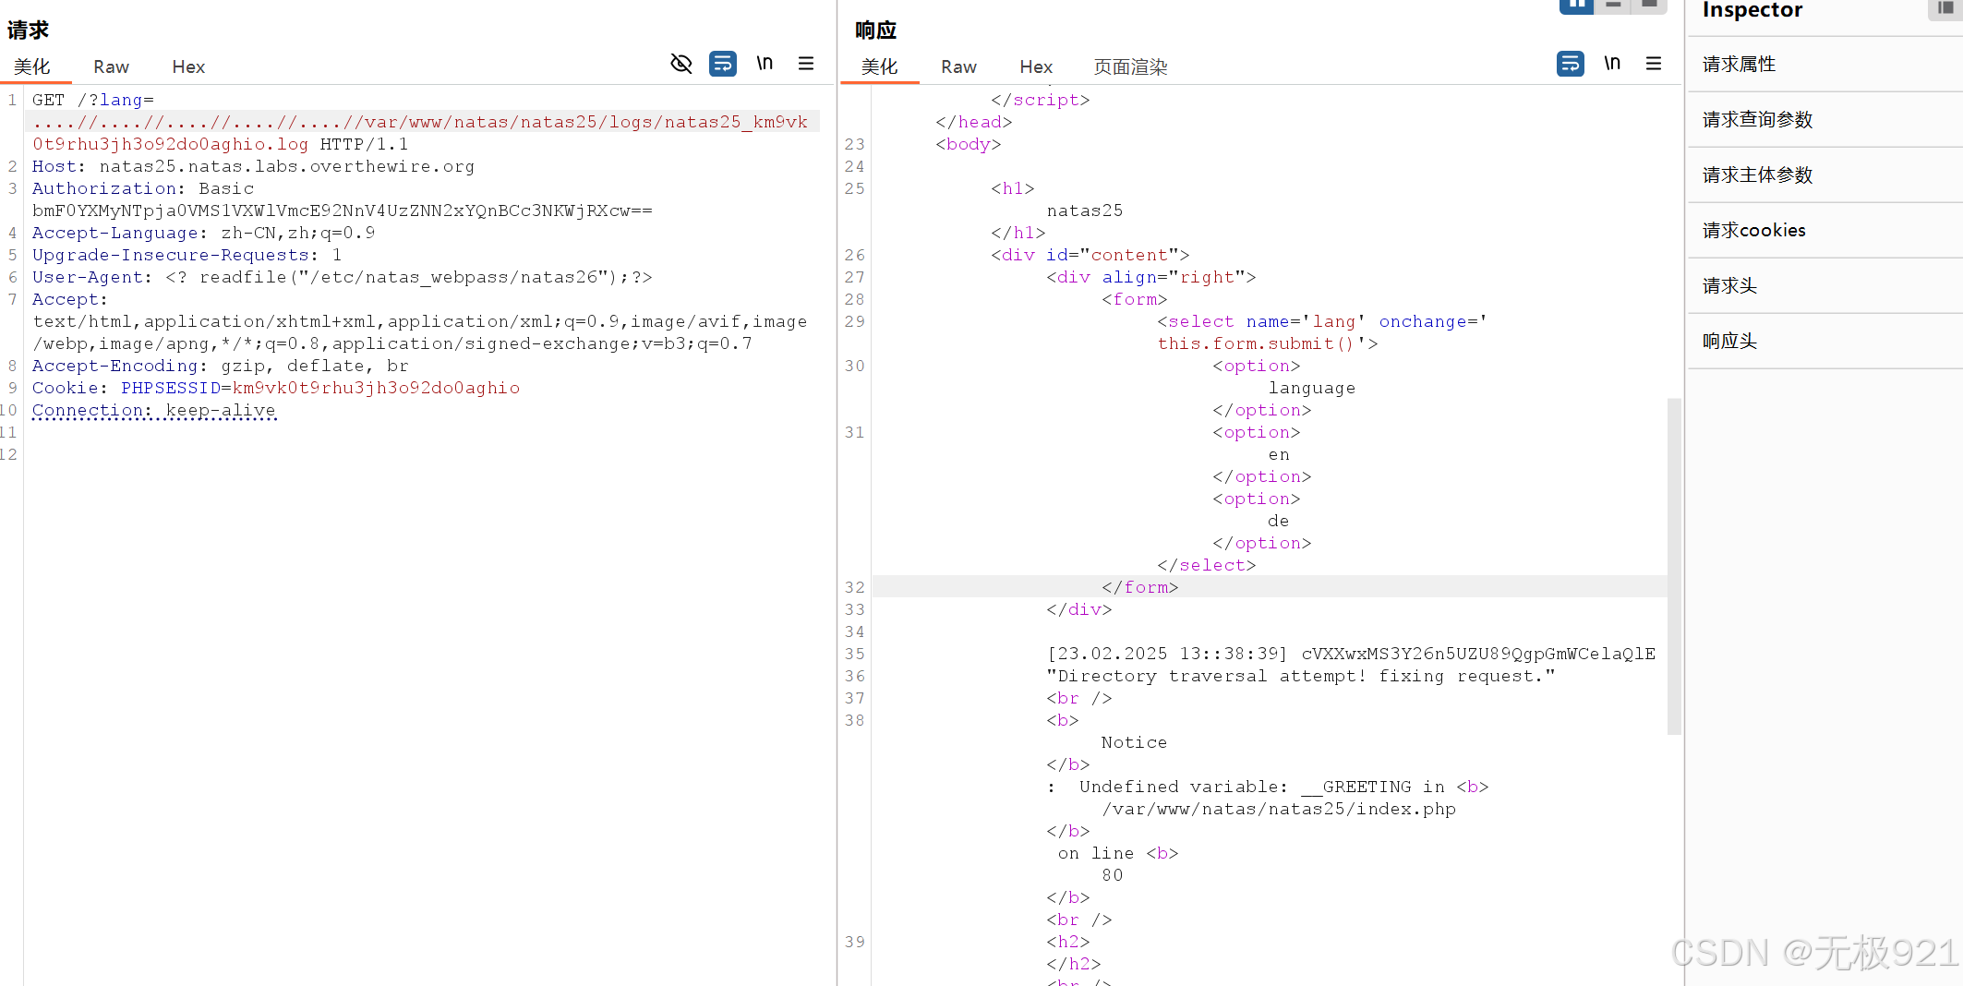Click Connection: keep-alive header
Screen dimensions: 1963x986
pos(154,410)
